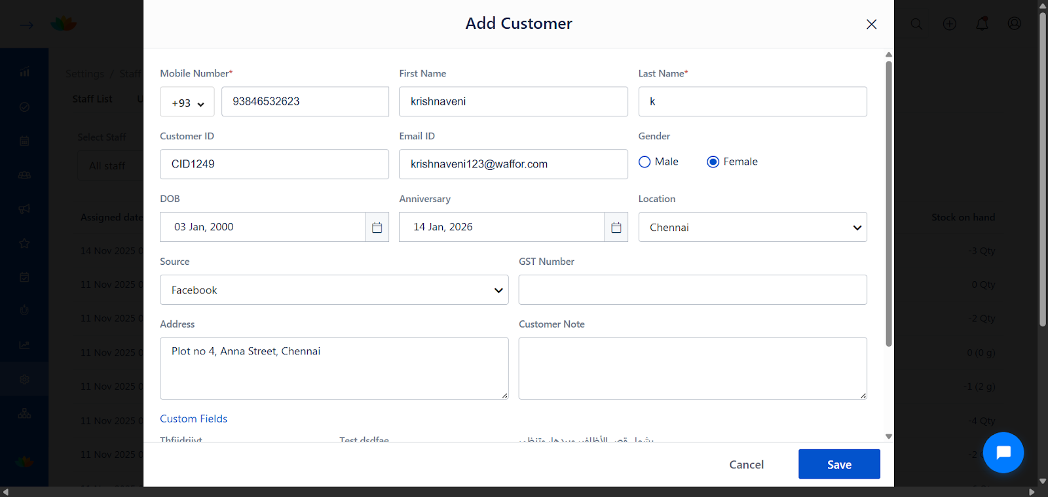Image resolution: width=1048 pixels, height=497 pixels.
Task: Click Settings in the breadcrumb
Action: 84,74
